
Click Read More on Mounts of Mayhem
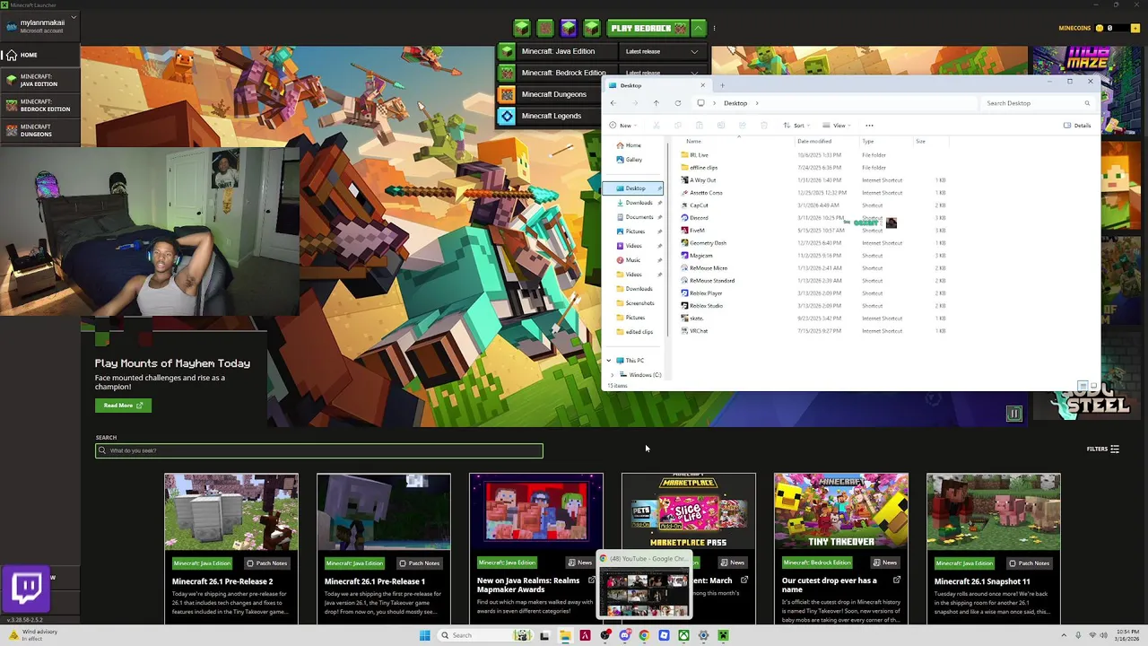tap(123, 406)
